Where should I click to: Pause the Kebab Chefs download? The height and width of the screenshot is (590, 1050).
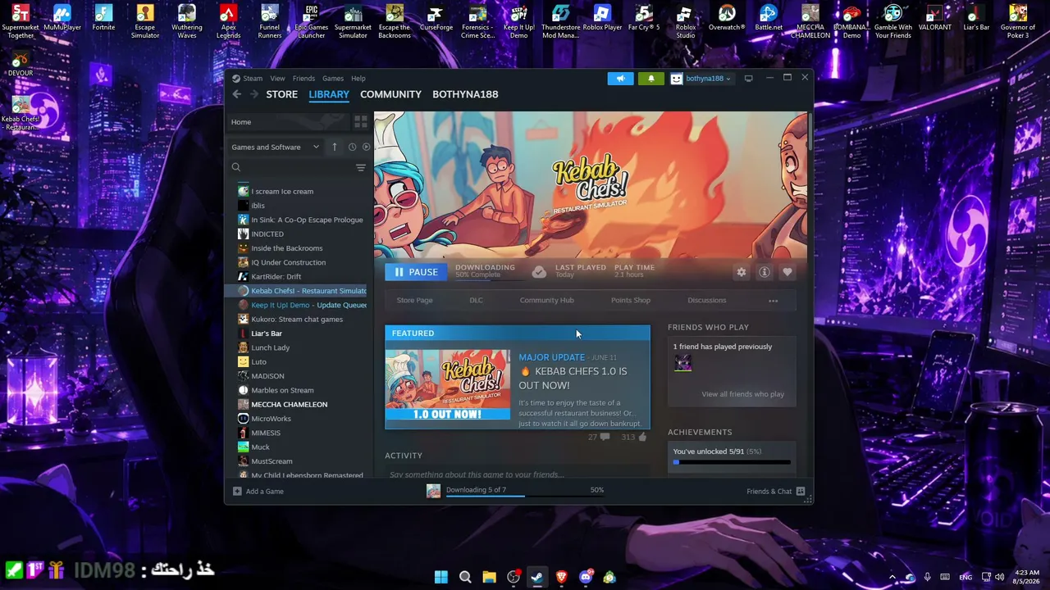pos(416,272)
